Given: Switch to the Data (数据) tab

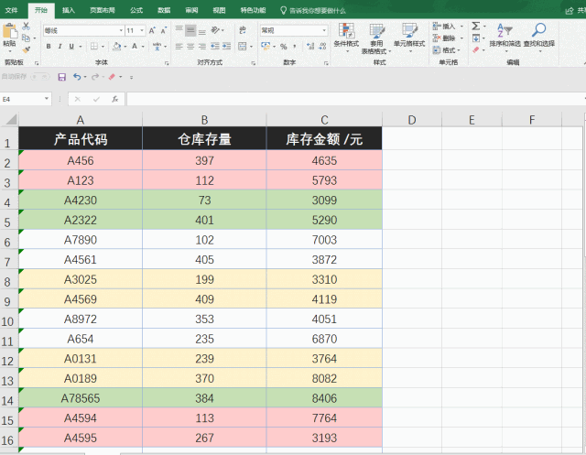Looking at the screenshot, I should pyautogui.click(x=164, y=10).
